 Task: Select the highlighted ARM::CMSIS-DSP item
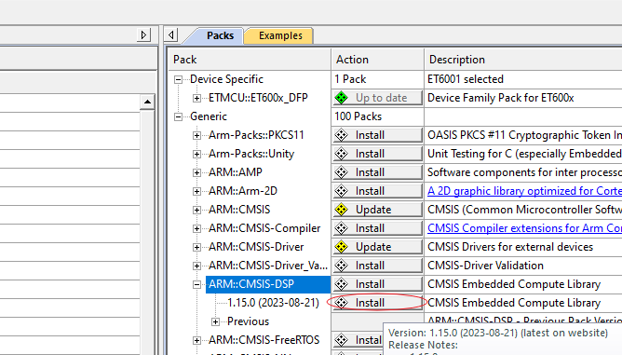[x=268, y=284]
